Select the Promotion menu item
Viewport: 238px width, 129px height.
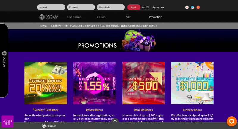click(x=155, y=17)
